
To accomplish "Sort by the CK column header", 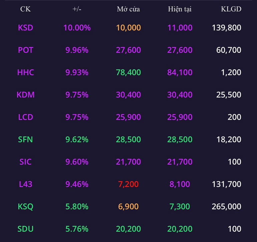I will coord(25,9).
